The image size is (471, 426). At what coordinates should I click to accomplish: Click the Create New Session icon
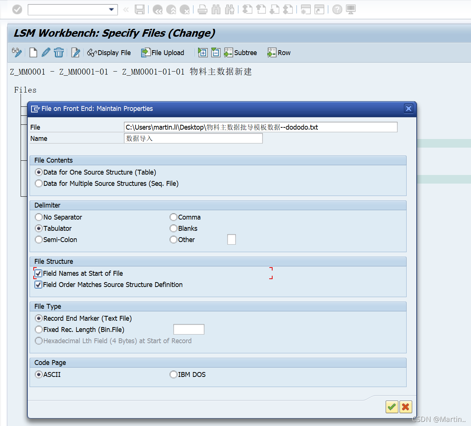[x=306, y=9]
